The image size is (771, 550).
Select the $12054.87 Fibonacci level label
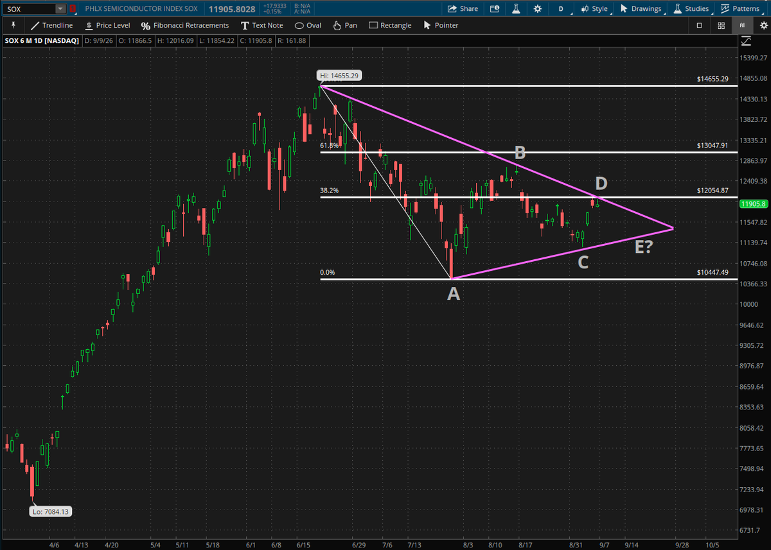(x=713, y=191)
